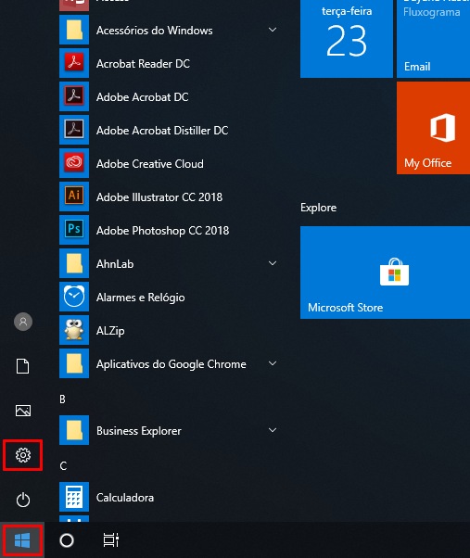The height and width of the screenshot is (558, 470).
Task: Click the Adobe Acrobat Distiller DC icon
Action: 74,130
